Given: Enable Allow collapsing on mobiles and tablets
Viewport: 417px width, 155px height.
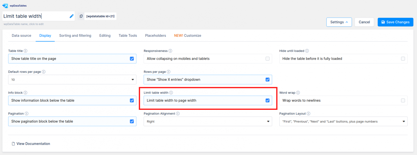Looking at the screenshot, I should point(267,59).
